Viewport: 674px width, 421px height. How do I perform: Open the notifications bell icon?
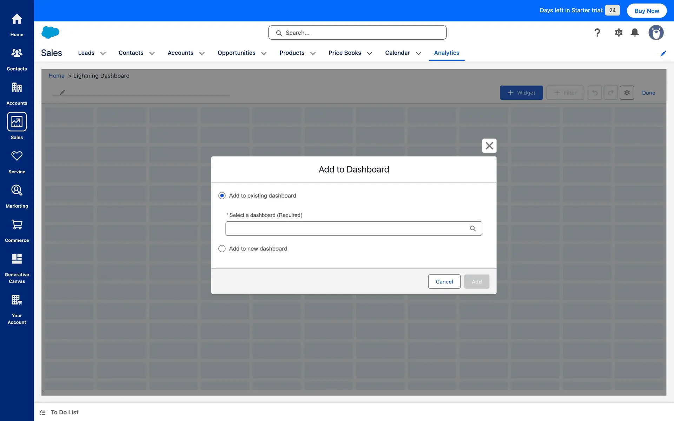(635, 33)
